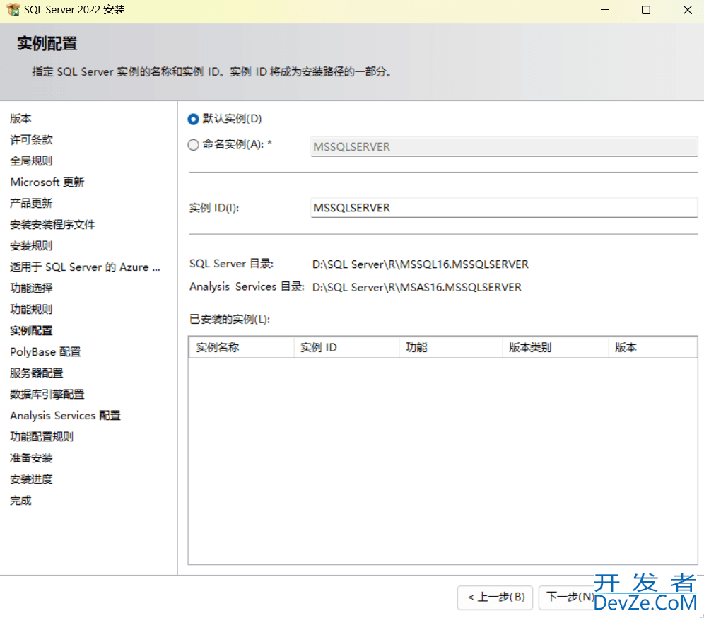Image resolution: width=704 pixels, height=618 pixels.
Task: Select the 默认实例(D) radio button
Action: 193,119
